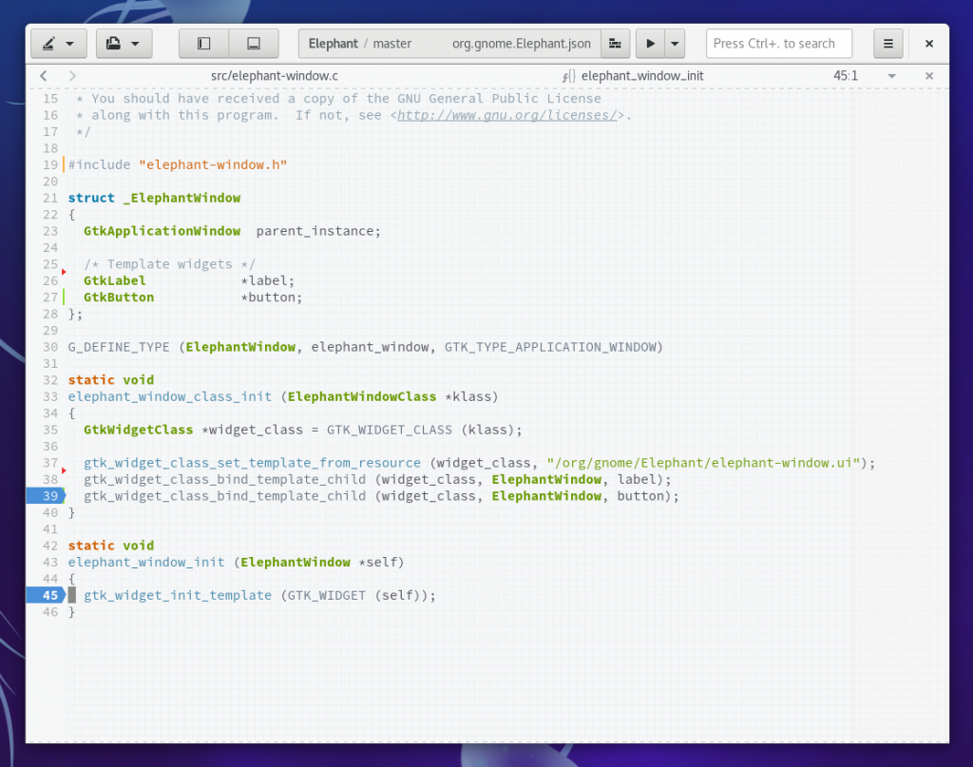973x767 pixels.
Task: Click the elephant-window.ui resource path string
Action: click(703, 463)
